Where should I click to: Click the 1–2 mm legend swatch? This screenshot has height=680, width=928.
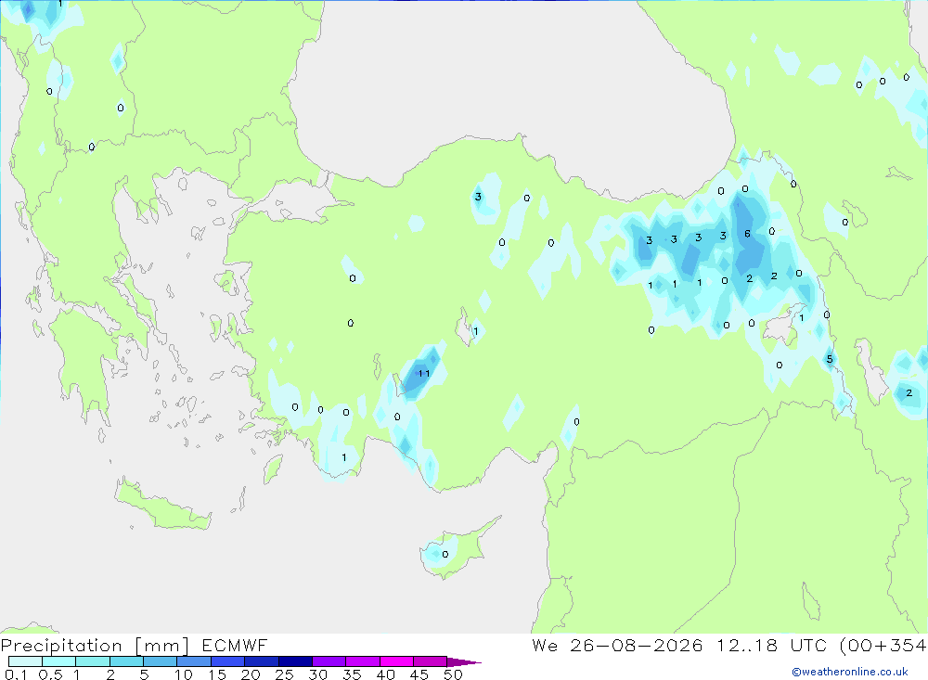coord(93,661)
